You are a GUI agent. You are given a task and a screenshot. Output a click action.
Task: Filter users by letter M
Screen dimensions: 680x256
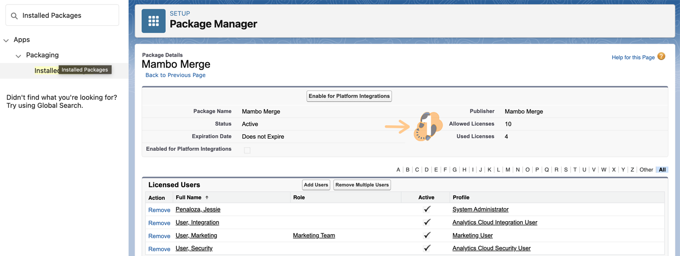[507, 170]
